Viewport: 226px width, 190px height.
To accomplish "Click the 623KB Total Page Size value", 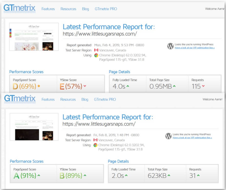I will pos(157,176).
